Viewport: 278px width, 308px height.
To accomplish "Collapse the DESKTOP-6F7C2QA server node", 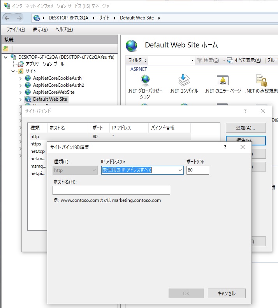I will (x=6, y=57).
